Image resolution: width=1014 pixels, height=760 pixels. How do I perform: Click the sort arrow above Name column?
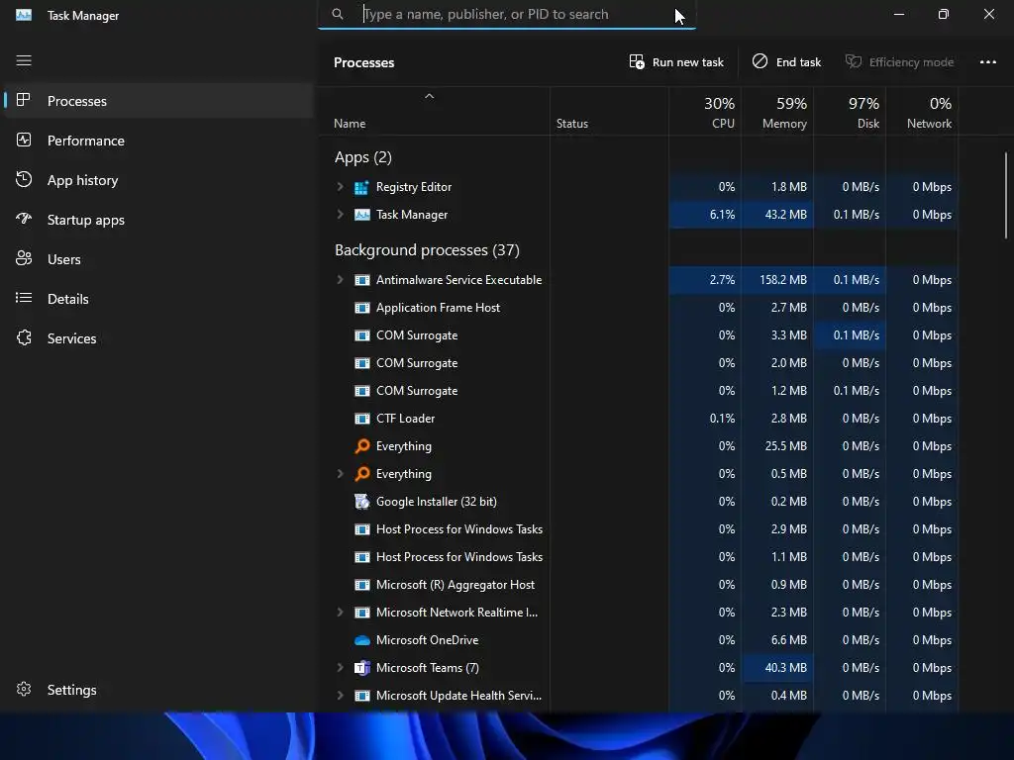(430, 96)
